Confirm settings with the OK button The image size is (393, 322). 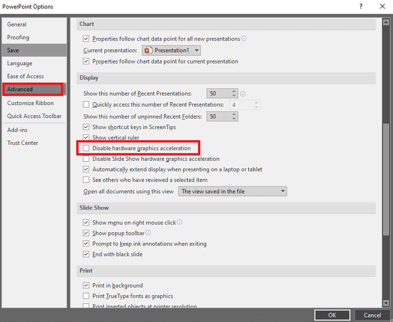coord(332,315)
